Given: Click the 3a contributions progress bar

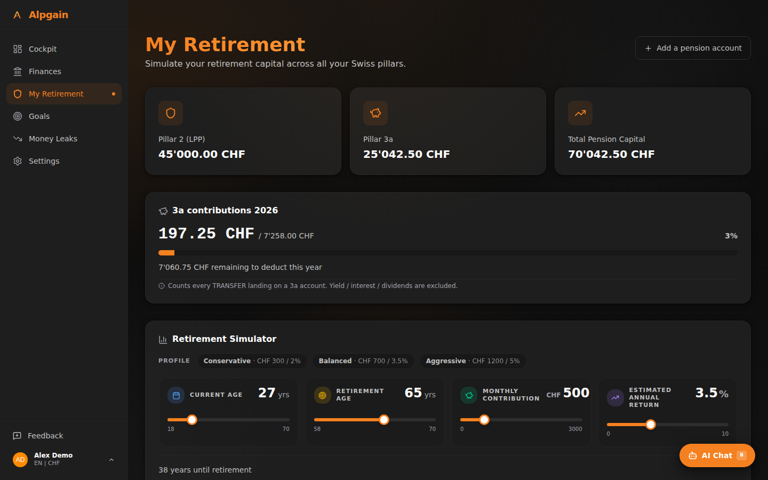Looking at the screenshot, I should [x=448, y=253].
